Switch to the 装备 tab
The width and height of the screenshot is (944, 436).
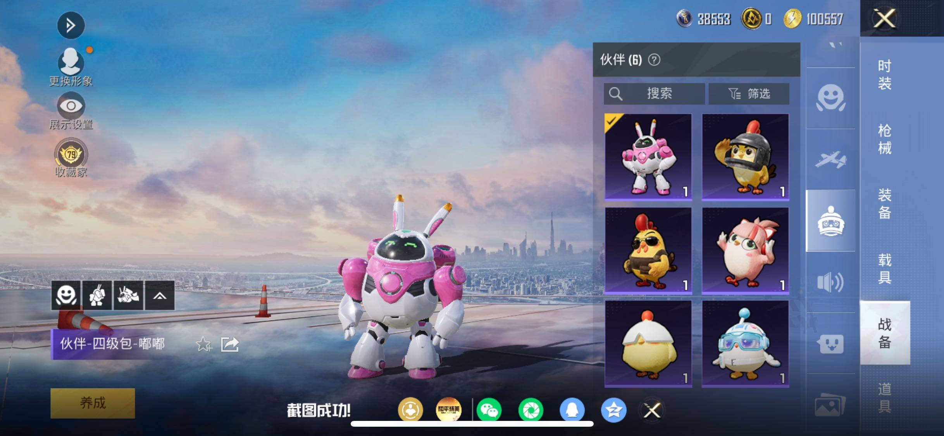pyautogui.click(x=885, y=203)
